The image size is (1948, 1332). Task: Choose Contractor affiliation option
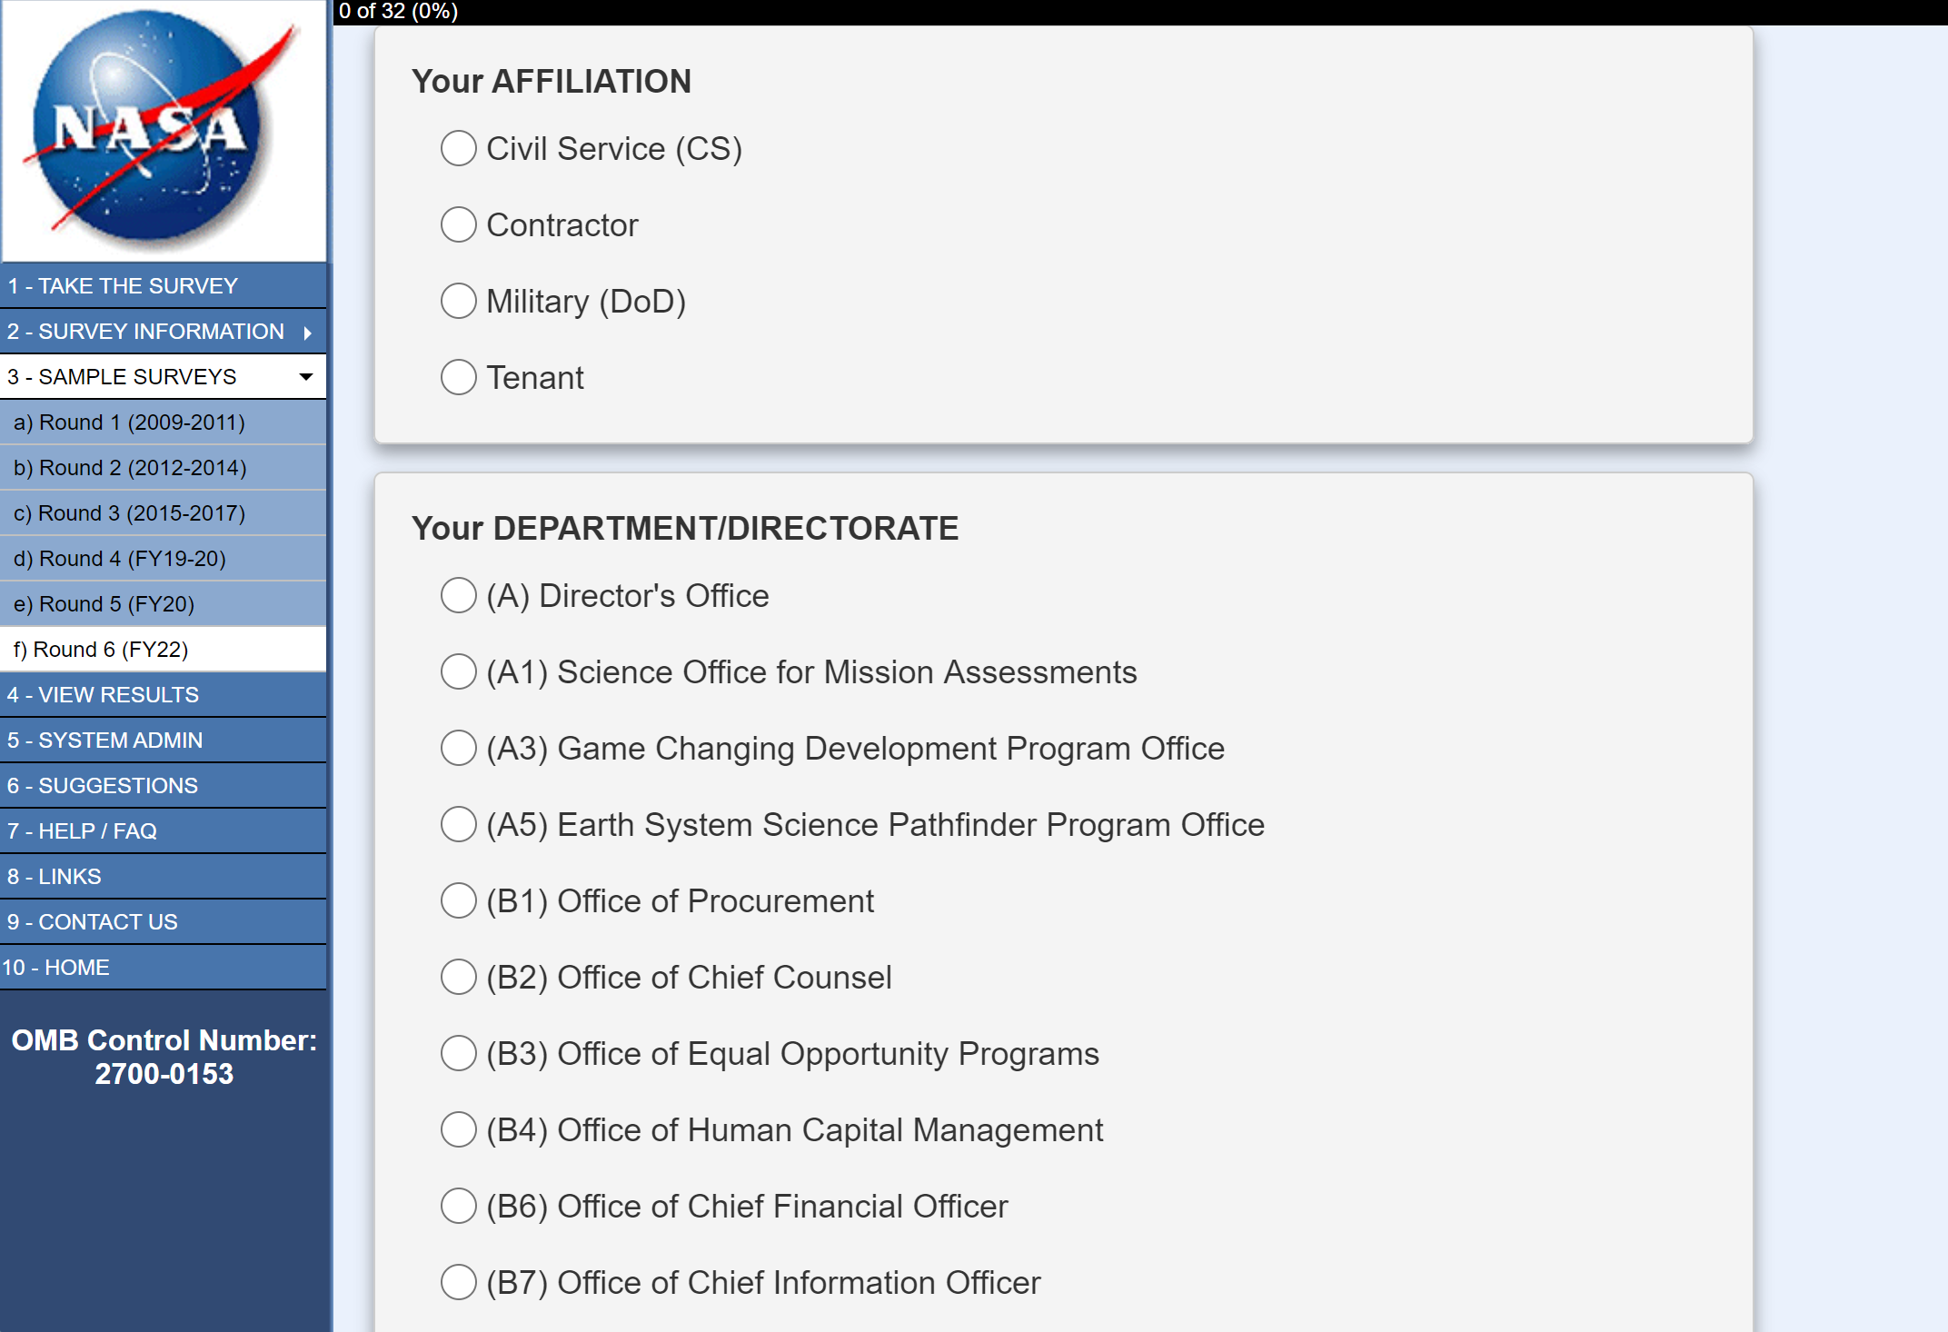pyautogui.click(x=458, y=224)
